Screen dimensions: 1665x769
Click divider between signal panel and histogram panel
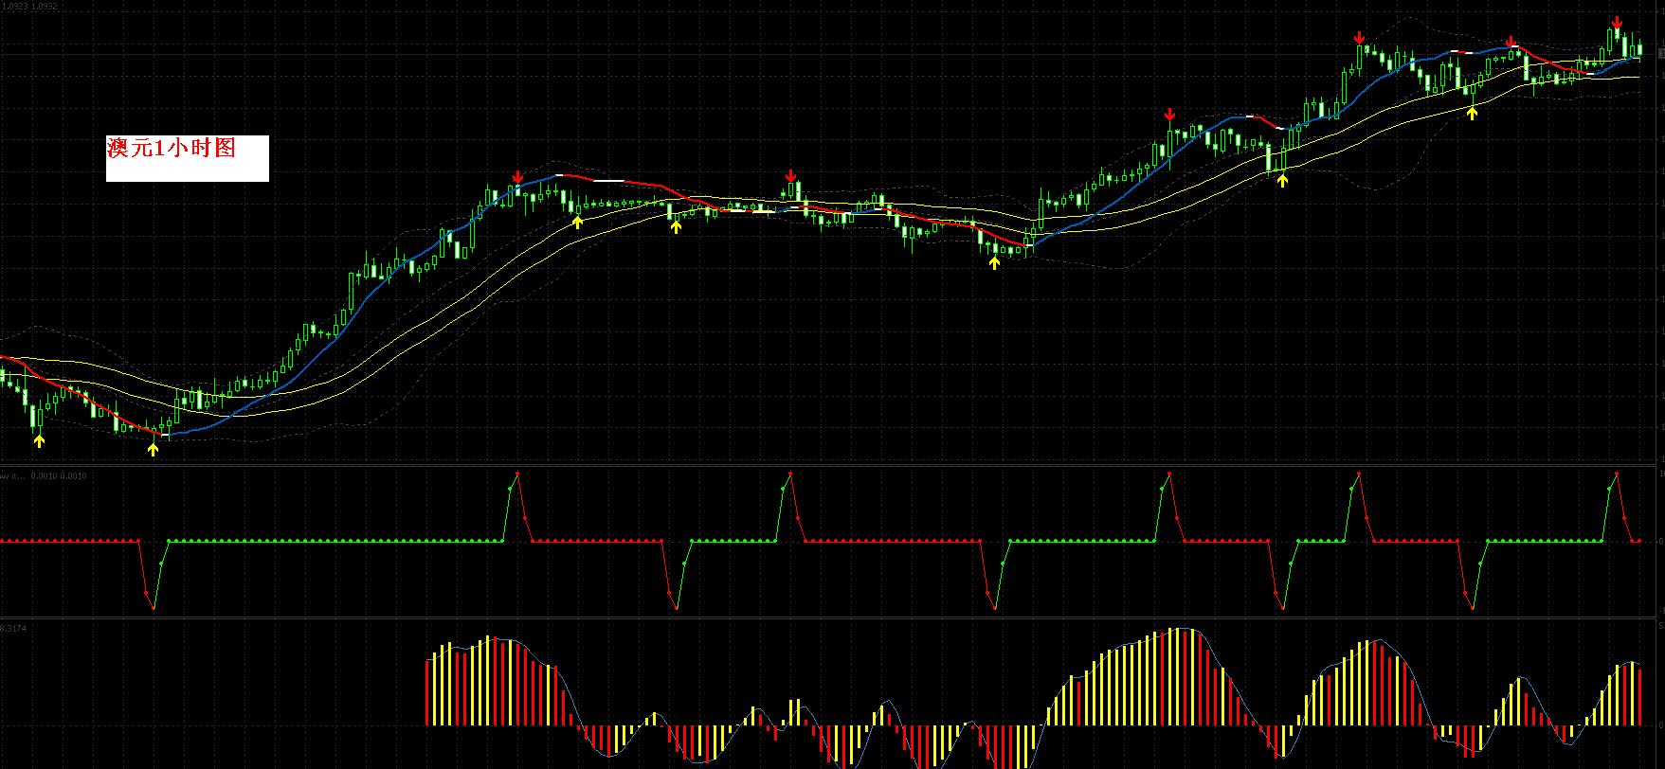coord(832,617)
